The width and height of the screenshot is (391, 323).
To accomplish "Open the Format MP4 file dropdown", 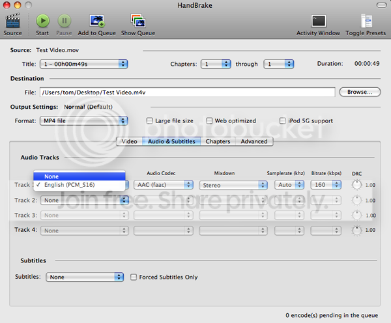I will click(83, 120).
